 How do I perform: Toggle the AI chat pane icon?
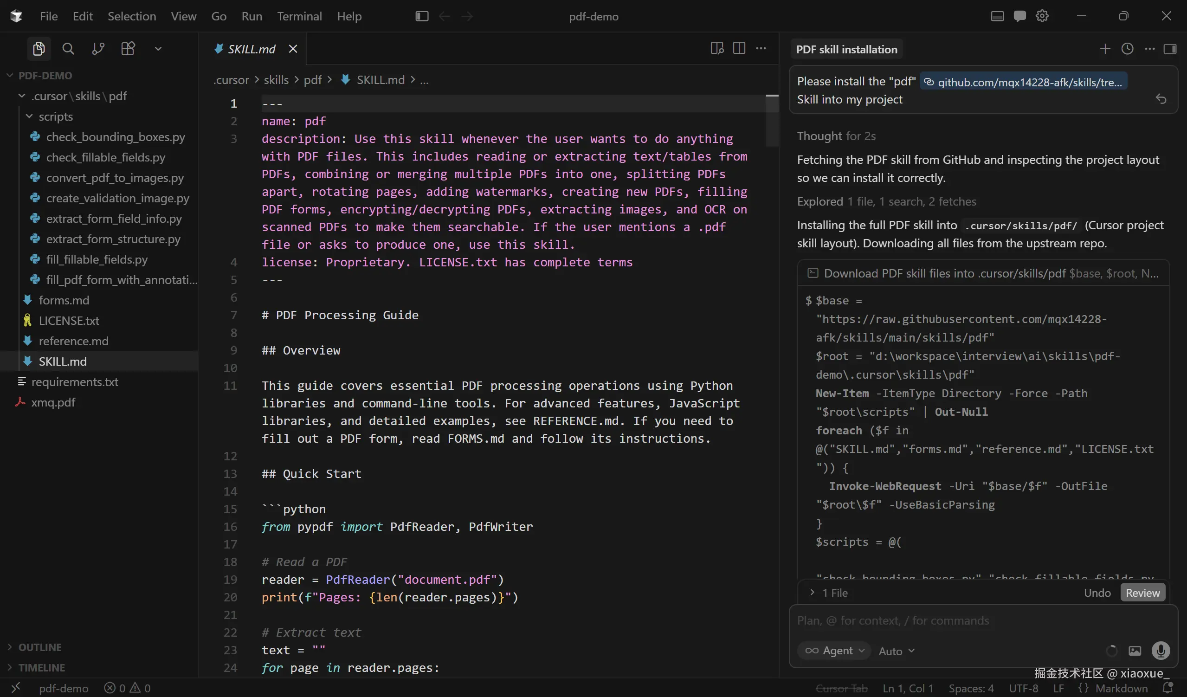(x=1019, y=16)
